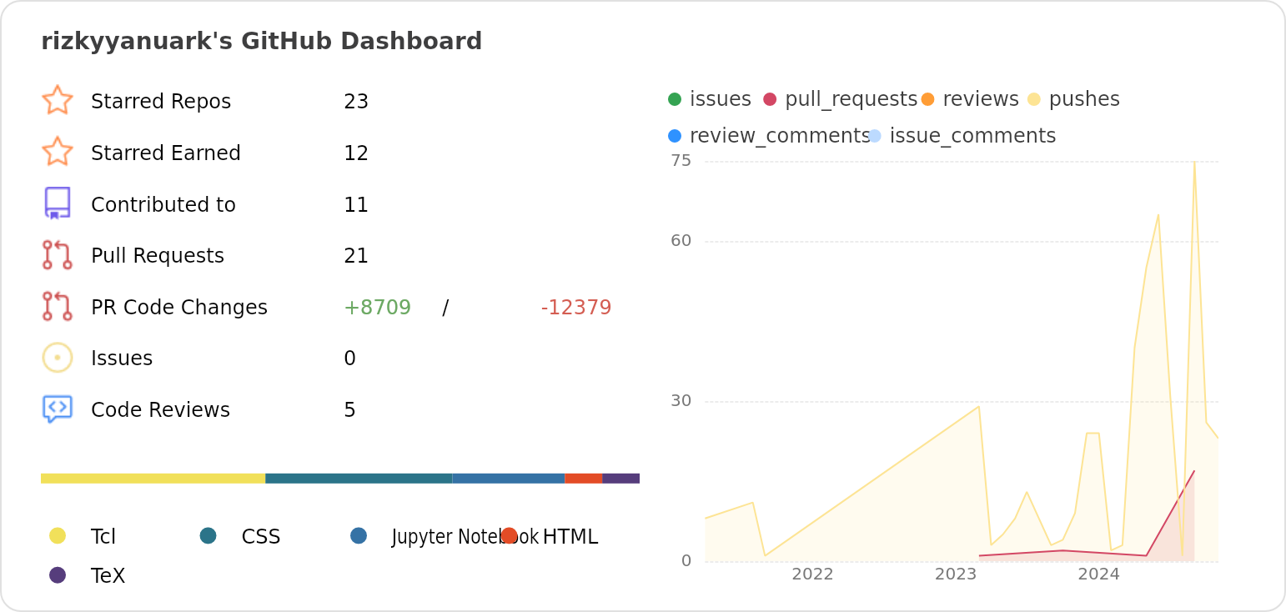Click the blue Jupyter segment of language bar
Viewport: 1286px width, 612px height.
pos(509,479)
